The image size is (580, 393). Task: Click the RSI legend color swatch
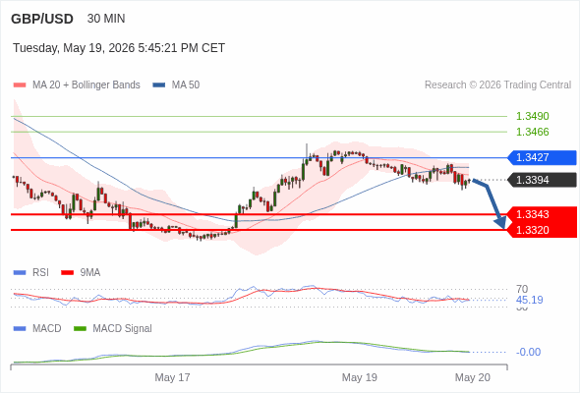point(20,273)
